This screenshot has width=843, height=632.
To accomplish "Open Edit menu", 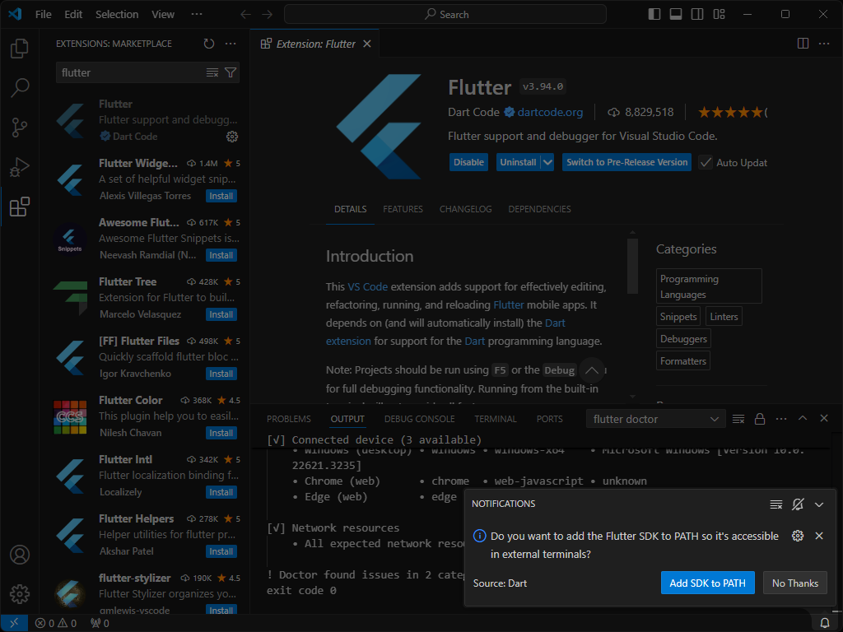I will point(73,15).
